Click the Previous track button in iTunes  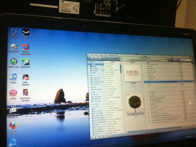coord(92,58)
